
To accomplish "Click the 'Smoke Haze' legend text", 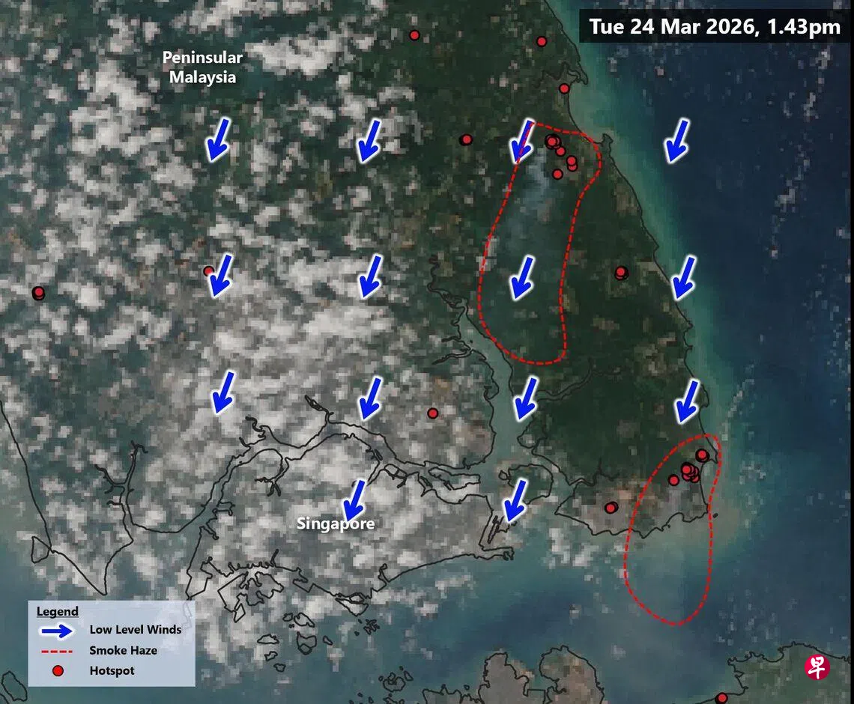I will pos(123,650).
